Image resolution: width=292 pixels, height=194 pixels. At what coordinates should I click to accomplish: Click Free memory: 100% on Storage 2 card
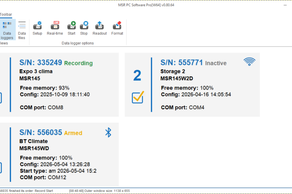point(187,88)
